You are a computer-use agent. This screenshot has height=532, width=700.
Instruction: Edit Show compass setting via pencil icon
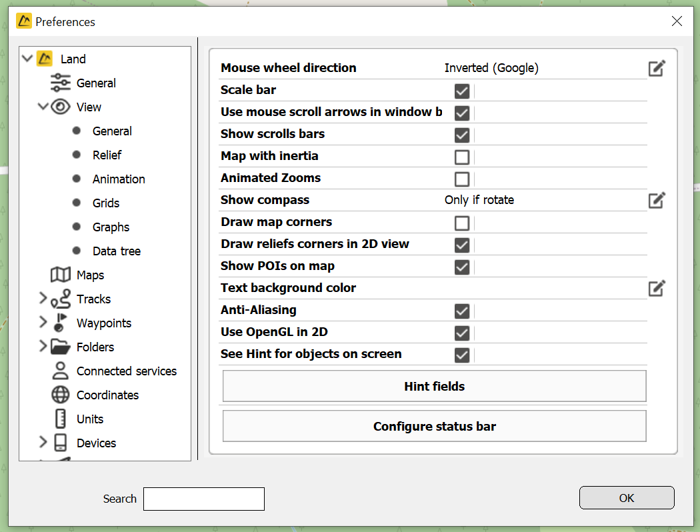point(657,199)
